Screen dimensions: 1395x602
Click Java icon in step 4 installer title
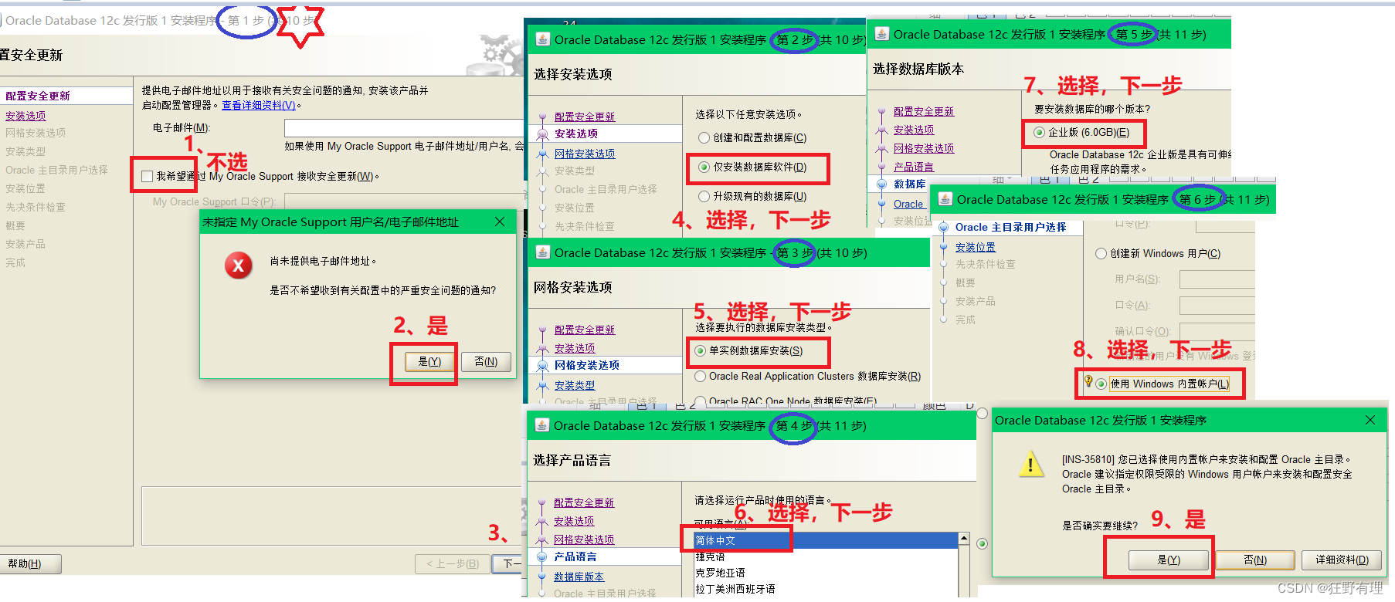542,425
